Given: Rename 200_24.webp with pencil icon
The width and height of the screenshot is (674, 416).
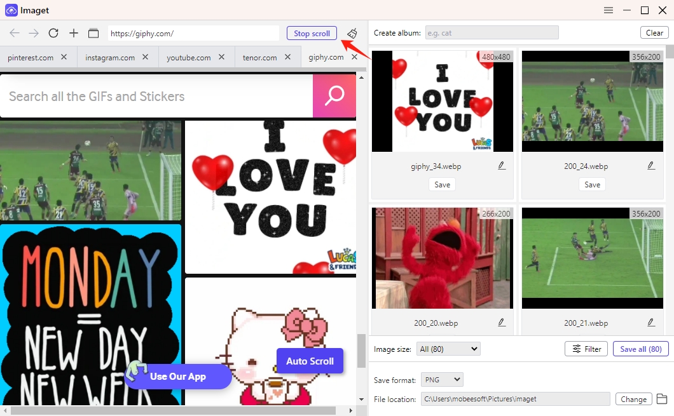Looking at the screenshot, I should 651,166.
